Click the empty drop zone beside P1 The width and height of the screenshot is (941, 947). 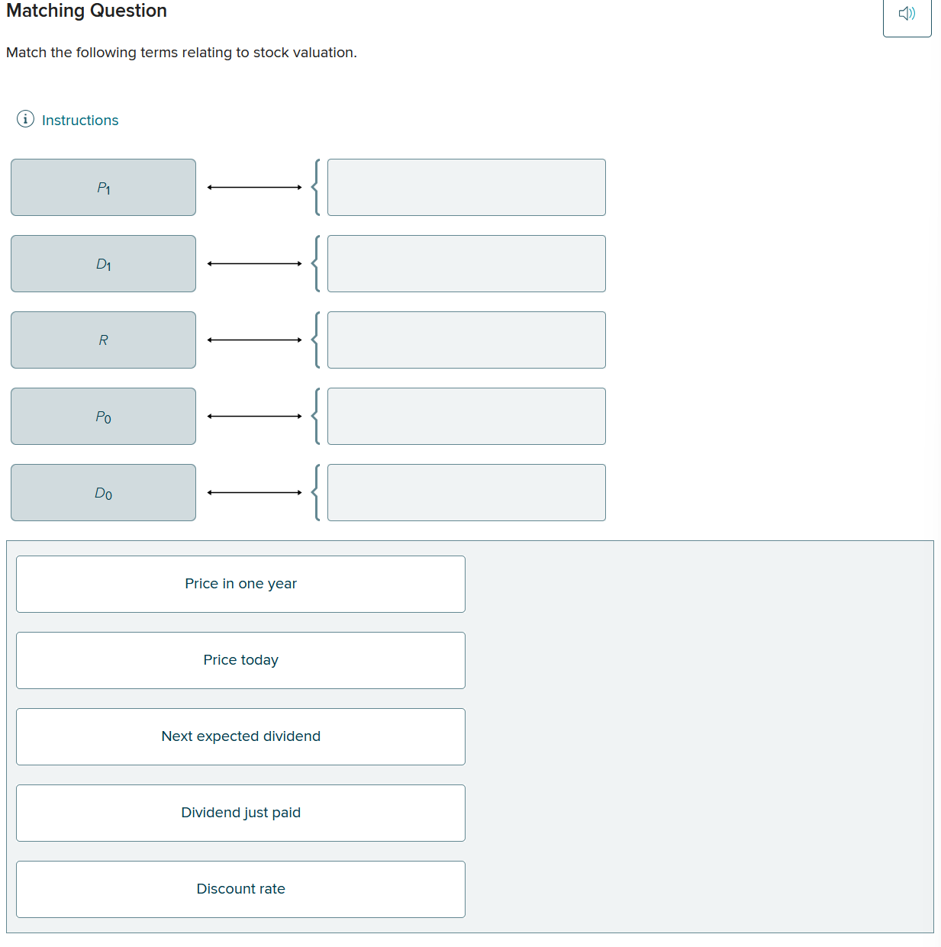coord(466,187)
